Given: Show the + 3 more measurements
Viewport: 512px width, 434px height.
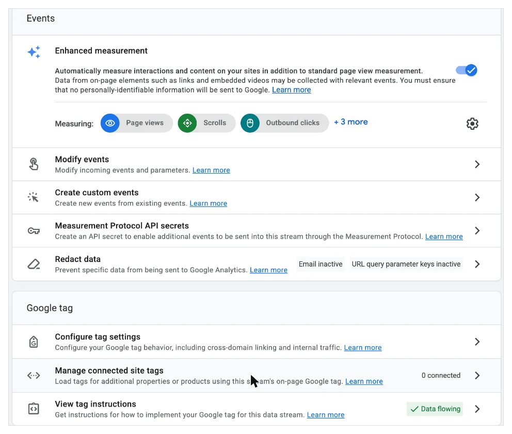Looking at the screenshot, I should (x=350, y=122).
